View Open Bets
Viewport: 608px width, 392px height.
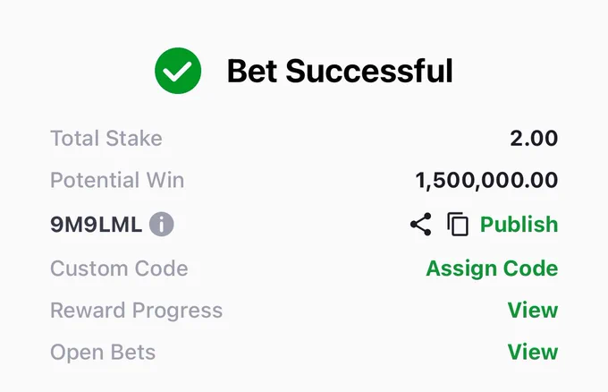tap(533, 352)
